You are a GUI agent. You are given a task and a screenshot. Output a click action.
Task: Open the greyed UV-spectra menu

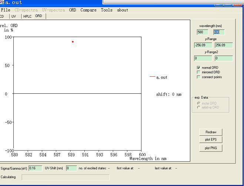tap(53, 10)
